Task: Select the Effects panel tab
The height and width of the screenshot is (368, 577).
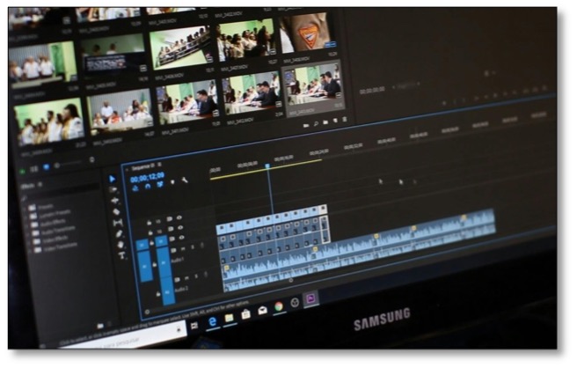Action: point(26,186)
